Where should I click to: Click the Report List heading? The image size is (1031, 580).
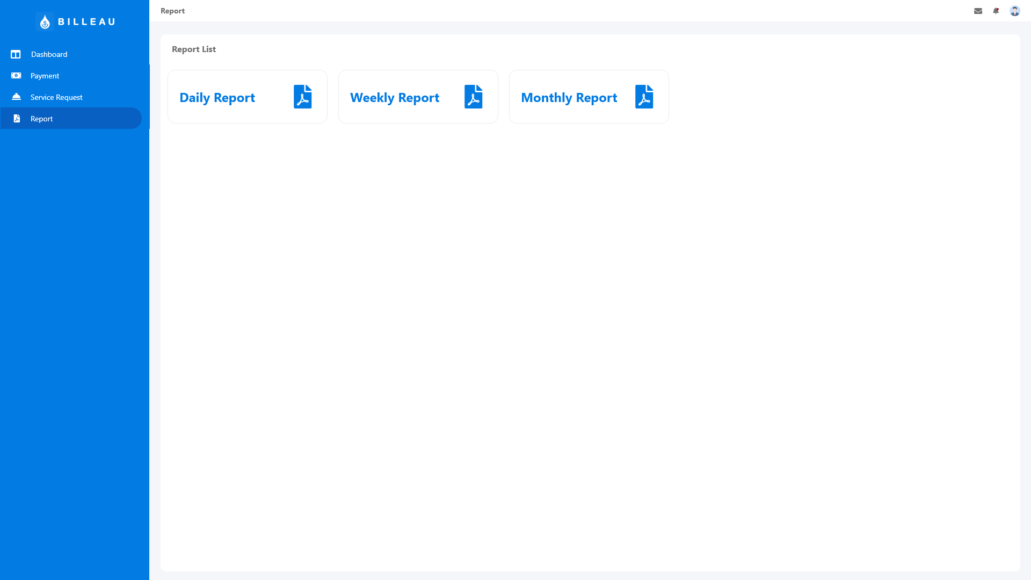(193, 49)
